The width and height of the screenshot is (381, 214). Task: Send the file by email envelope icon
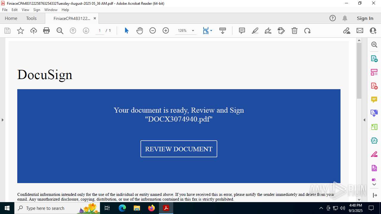[360, 31]
